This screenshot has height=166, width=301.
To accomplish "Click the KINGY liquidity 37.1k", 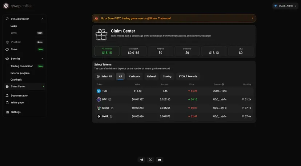I will pyautogui.click(x=248, y=108).
